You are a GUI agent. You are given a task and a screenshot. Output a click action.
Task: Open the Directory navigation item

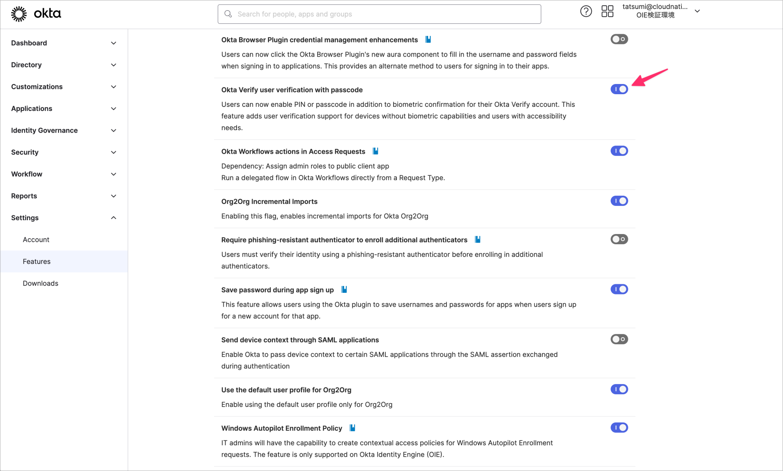tap(64, 64)
